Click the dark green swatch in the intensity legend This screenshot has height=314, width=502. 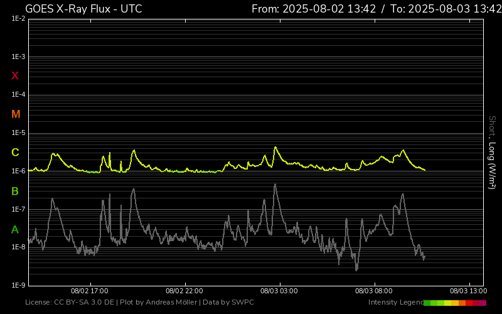tap(427, 303)
